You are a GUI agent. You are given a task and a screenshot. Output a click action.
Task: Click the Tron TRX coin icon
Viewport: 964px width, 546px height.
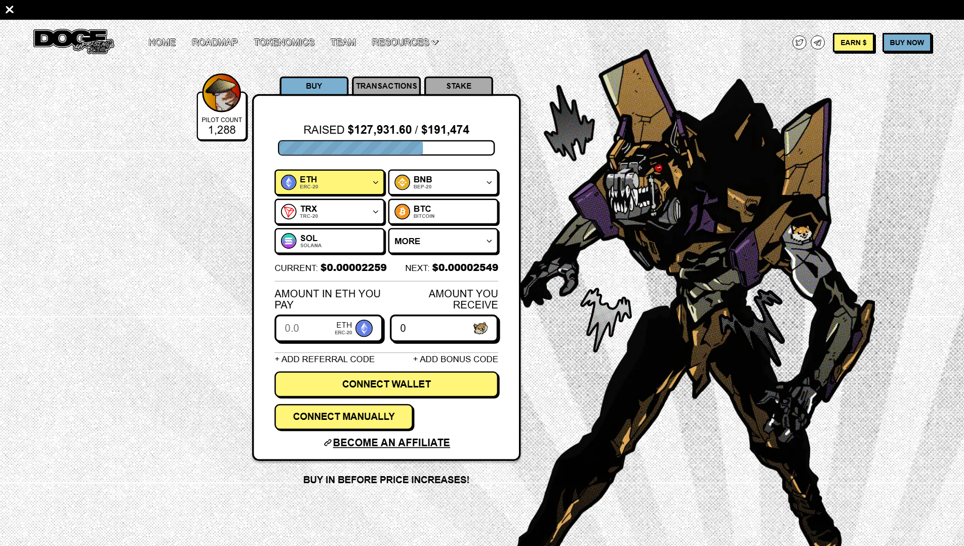point(289,212)
